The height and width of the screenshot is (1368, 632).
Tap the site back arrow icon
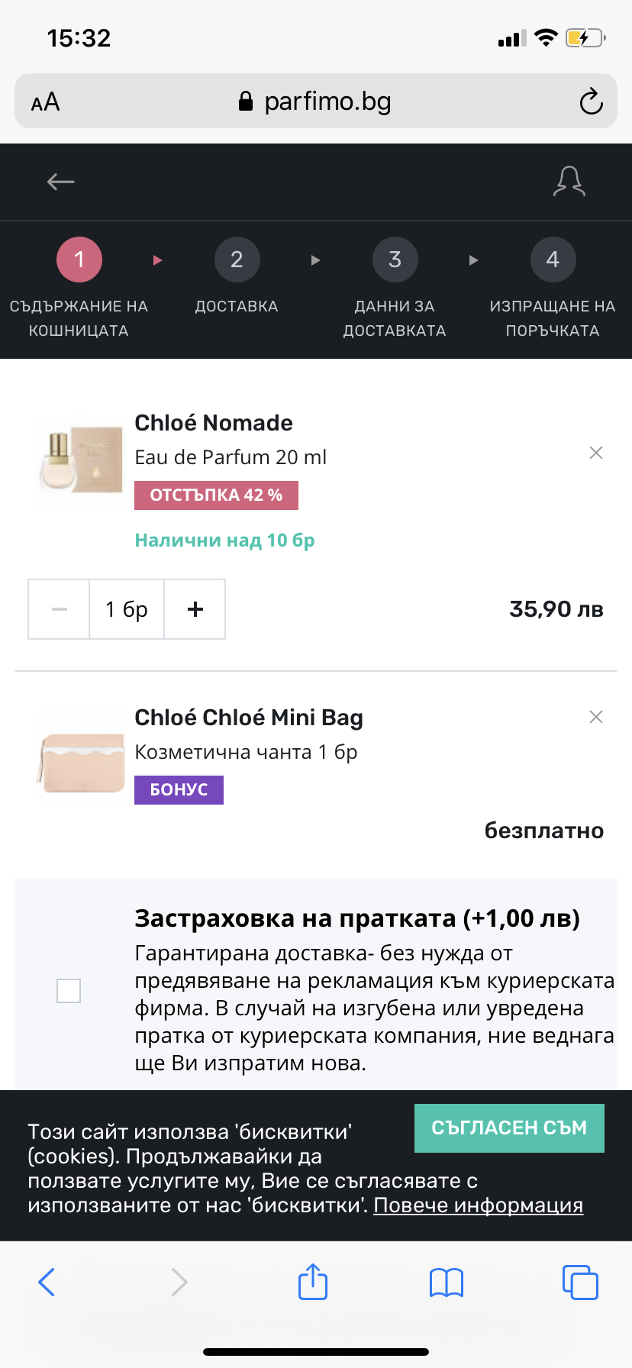coord(61,182)
